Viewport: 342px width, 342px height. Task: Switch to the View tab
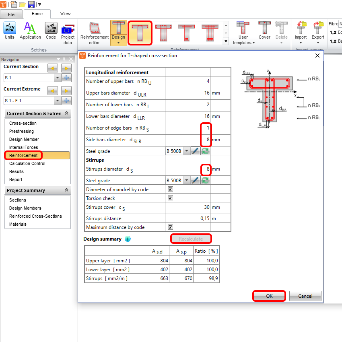(x=65, y=14)
